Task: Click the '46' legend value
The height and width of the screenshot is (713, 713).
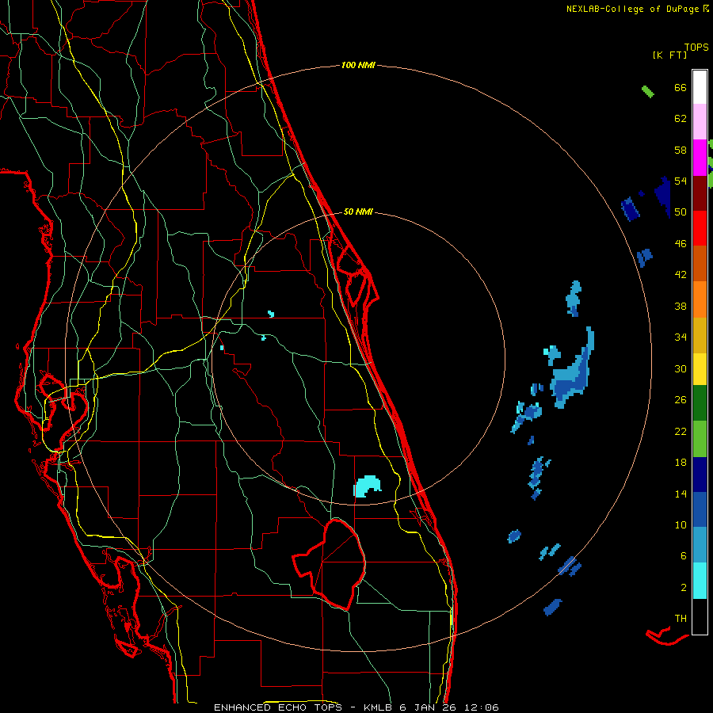Action: pyautogui.click(x=681, y=244)
